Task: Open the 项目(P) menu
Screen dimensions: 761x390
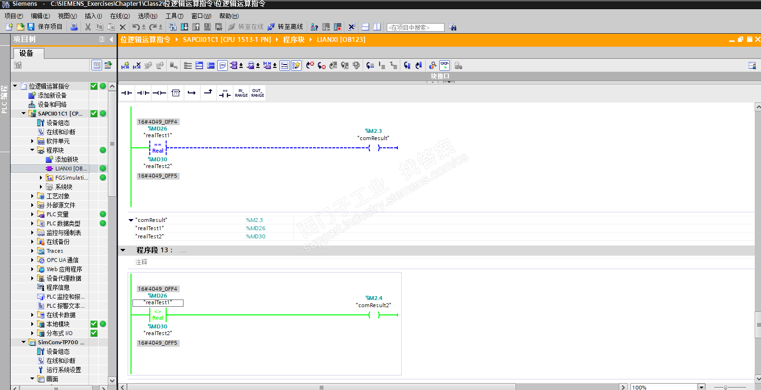Action: coord(14,16)
